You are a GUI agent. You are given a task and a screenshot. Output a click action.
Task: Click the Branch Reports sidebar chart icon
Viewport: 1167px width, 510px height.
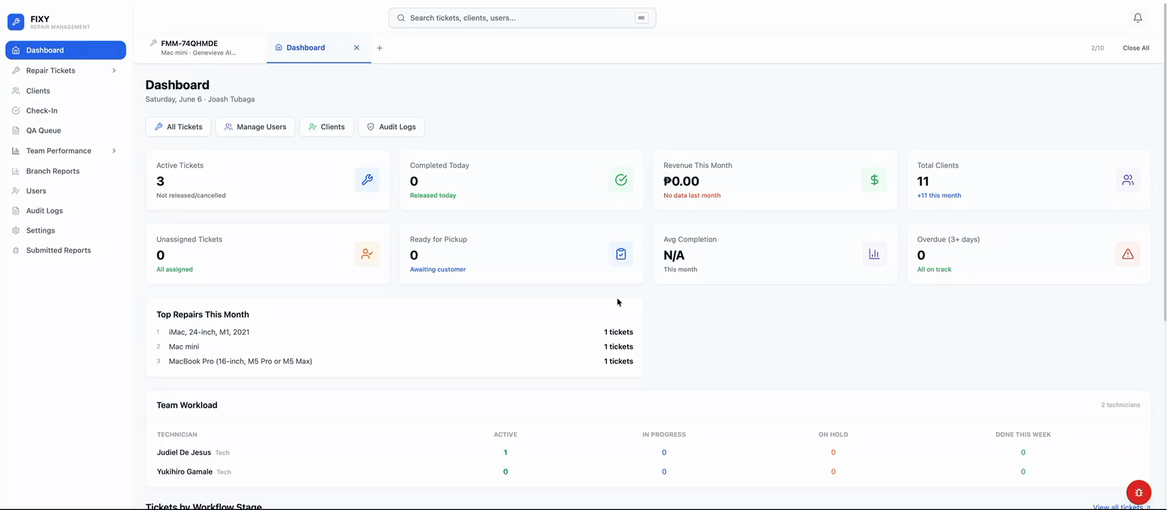click(x=16, y=171)
